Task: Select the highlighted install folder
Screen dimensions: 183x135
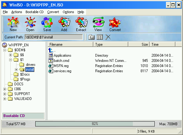Action: [30, 69]
